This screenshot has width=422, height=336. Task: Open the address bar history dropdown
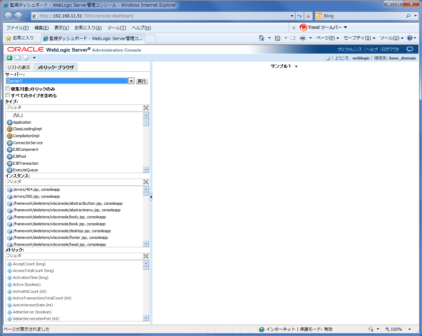coord(292,16)
